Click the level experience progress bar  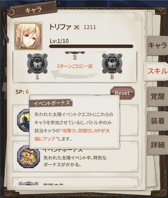coord(91,46)
